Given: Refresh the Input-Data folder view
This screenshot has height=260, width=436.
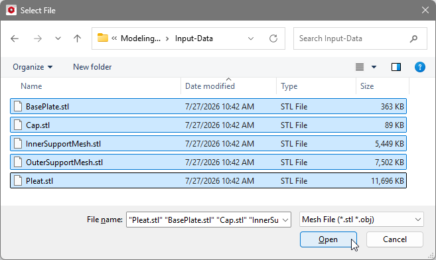Looking at the screenshot, I should click(x=273, y=38).
